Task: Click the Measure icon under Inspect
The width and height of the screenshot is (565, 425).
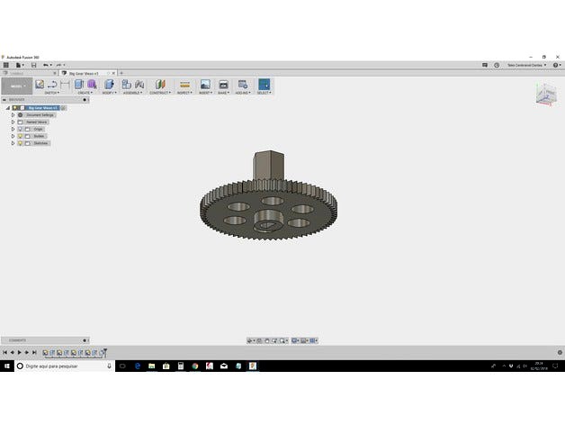Action: (184, 85)
